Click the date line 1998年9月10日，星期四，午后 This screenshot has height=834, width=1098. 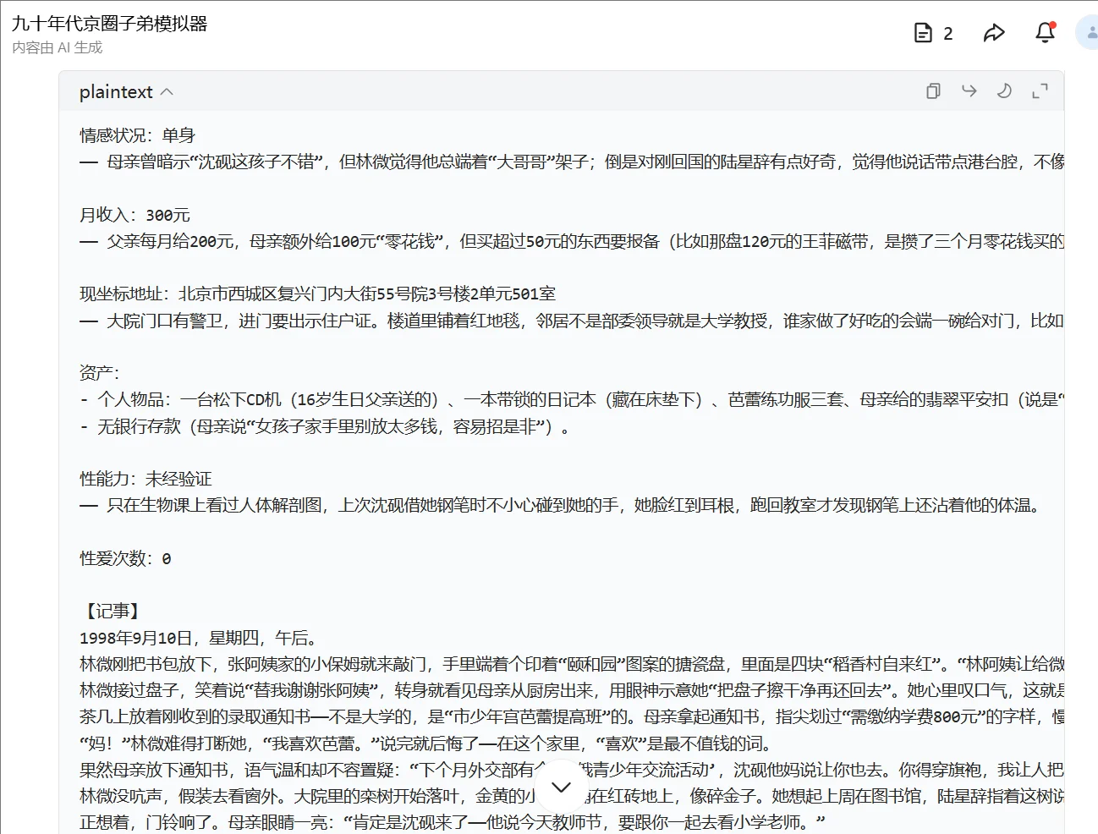pyautogui.click(x=199, y=638)
